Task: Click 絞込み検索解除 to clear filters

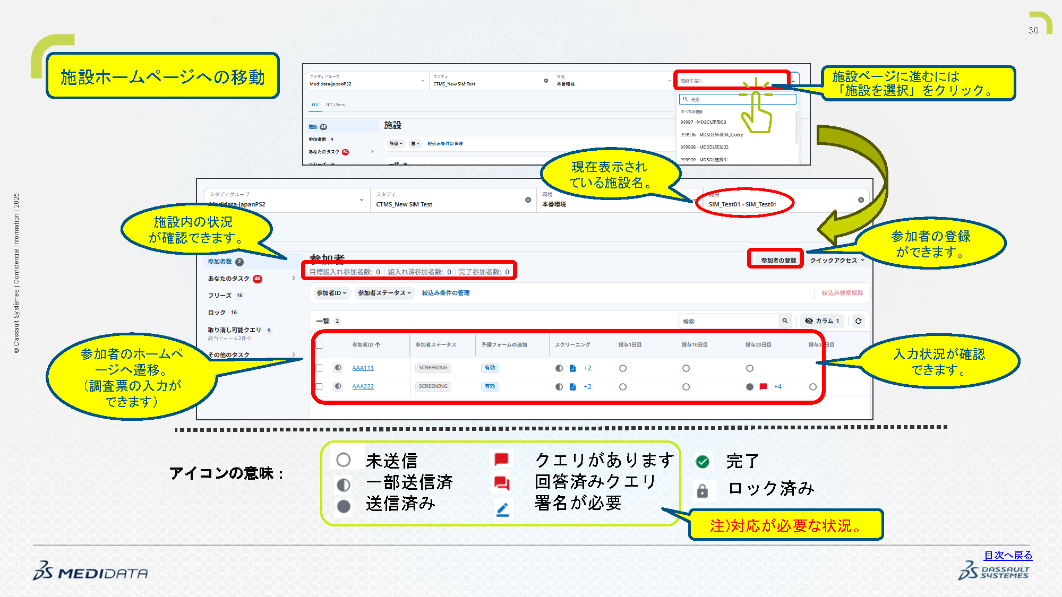Action: tap(842, 293)
